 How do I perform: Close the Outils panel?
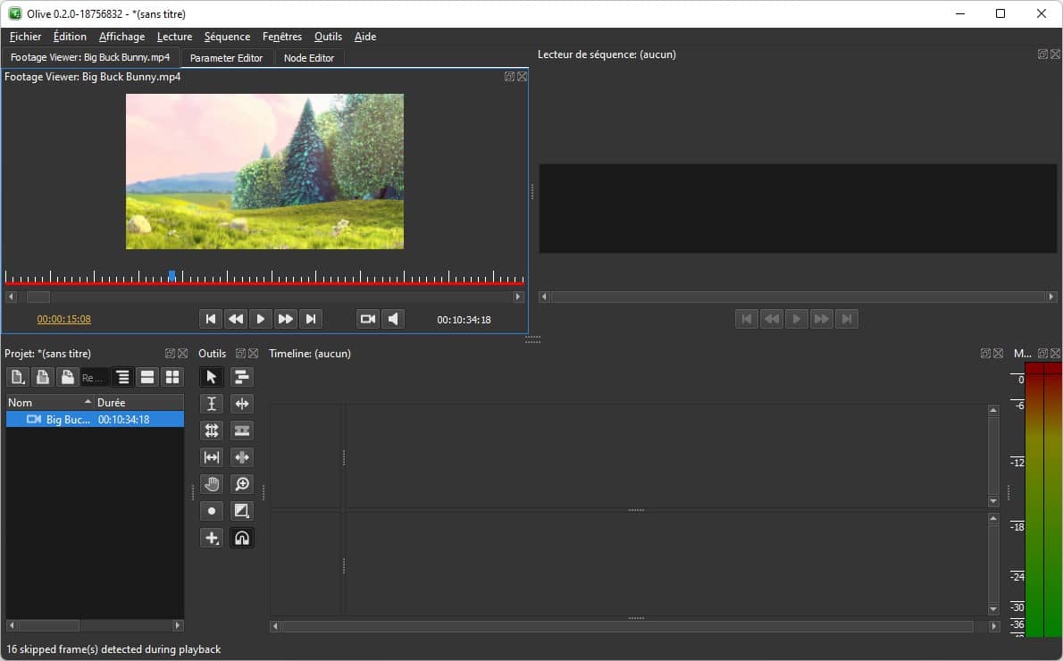[253, 353]
